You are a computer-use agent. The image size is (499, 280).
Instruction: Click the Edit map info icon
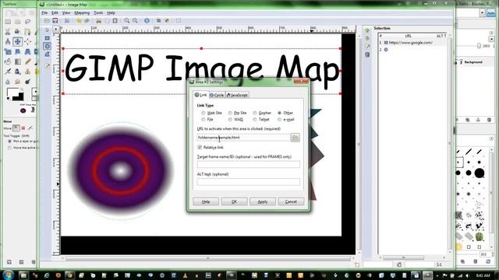click(147, 21)
